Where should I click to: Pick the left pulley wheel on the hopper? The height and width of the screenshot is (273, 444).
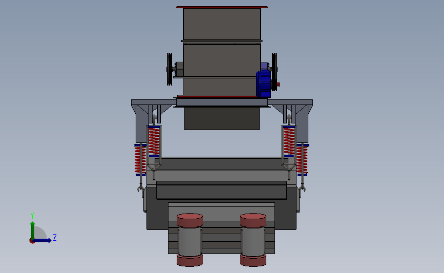[x=170, y=69]
